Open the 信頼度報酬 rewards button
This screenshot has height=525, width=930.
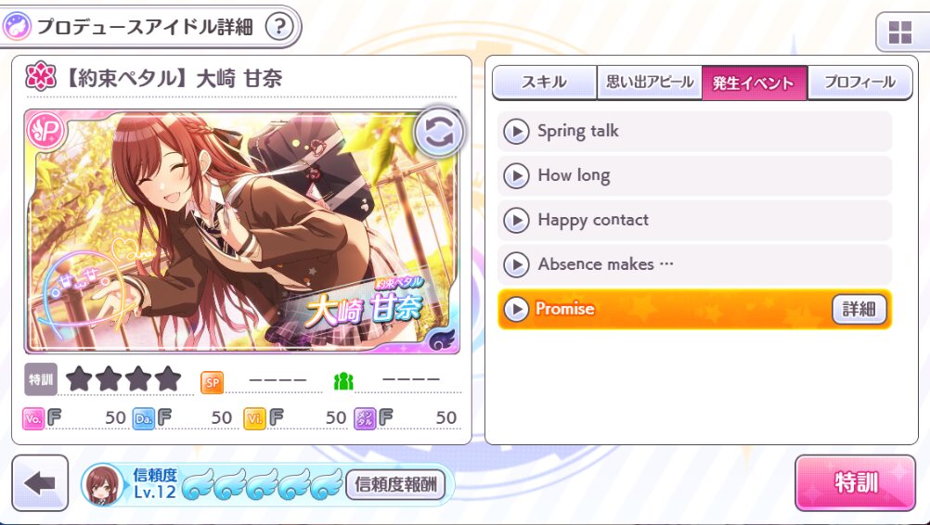[395, 485]
